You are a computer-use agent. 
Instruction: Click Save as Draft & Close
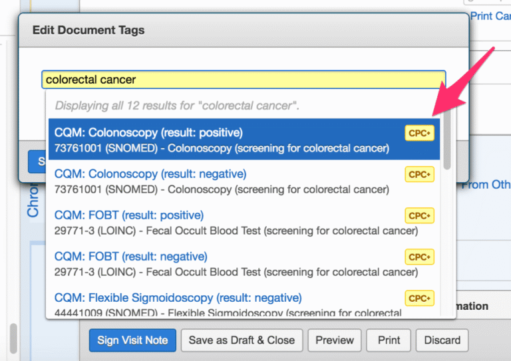[242, 340]
